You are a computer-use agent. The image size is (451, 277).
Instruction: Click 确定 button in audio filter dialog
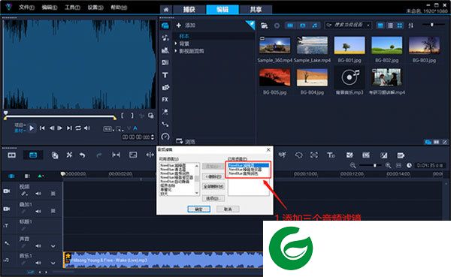pyautogui.click(x=198, y=209)
